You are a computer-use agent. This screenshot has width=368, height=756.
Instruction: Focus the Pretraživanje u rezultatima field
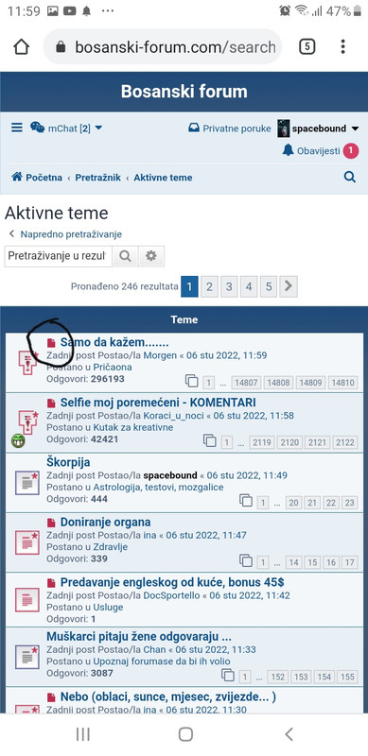[x=59, y=256]
